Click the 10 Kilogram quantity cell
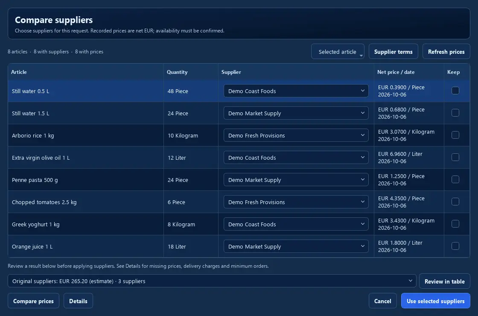The height and width of the screenshot is (316, 478). (191, 135)
